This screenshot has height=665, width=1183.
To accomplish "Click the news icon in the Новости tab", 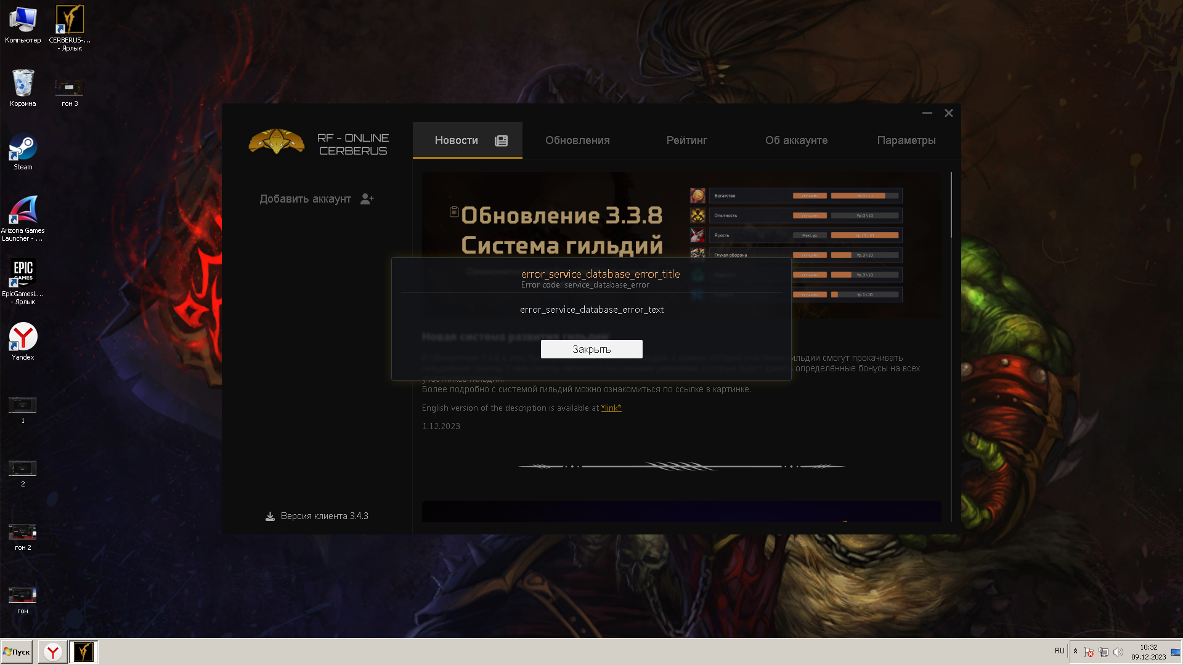I will coord(502,140).
